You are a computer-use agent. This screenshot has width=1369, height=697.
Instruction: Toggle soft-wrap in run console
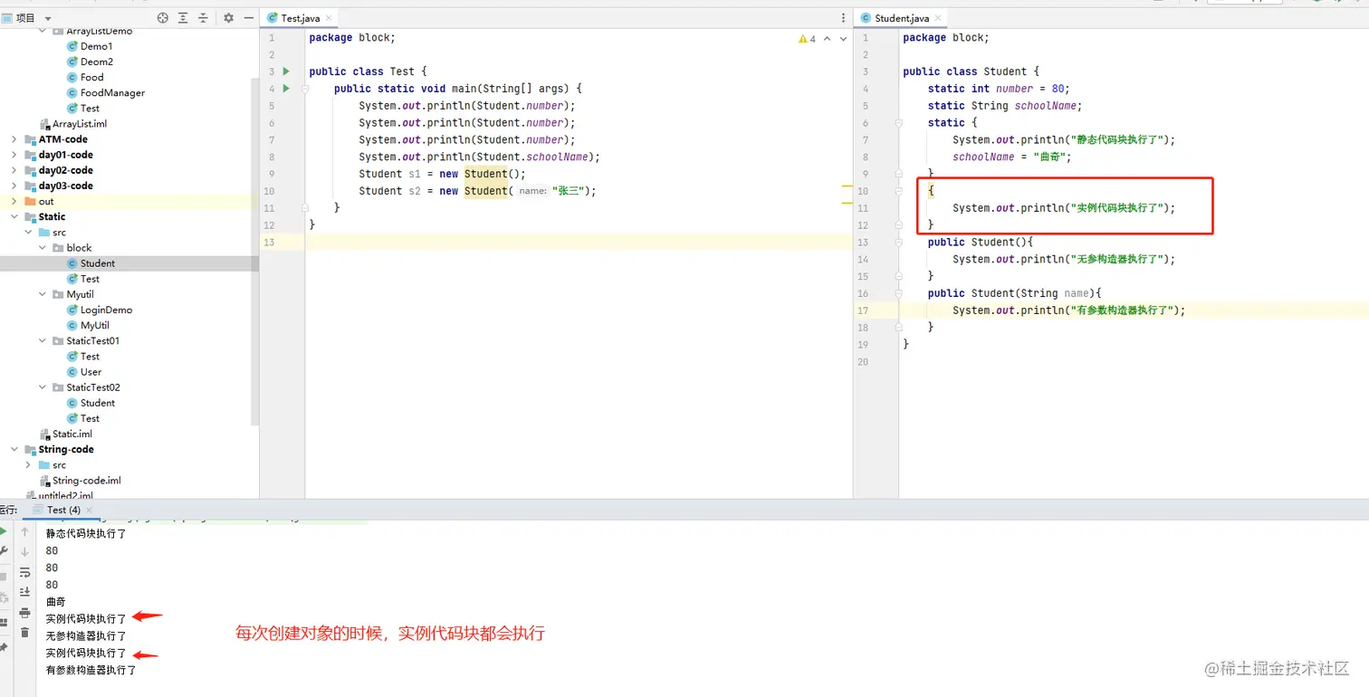[x=25, y=572]
